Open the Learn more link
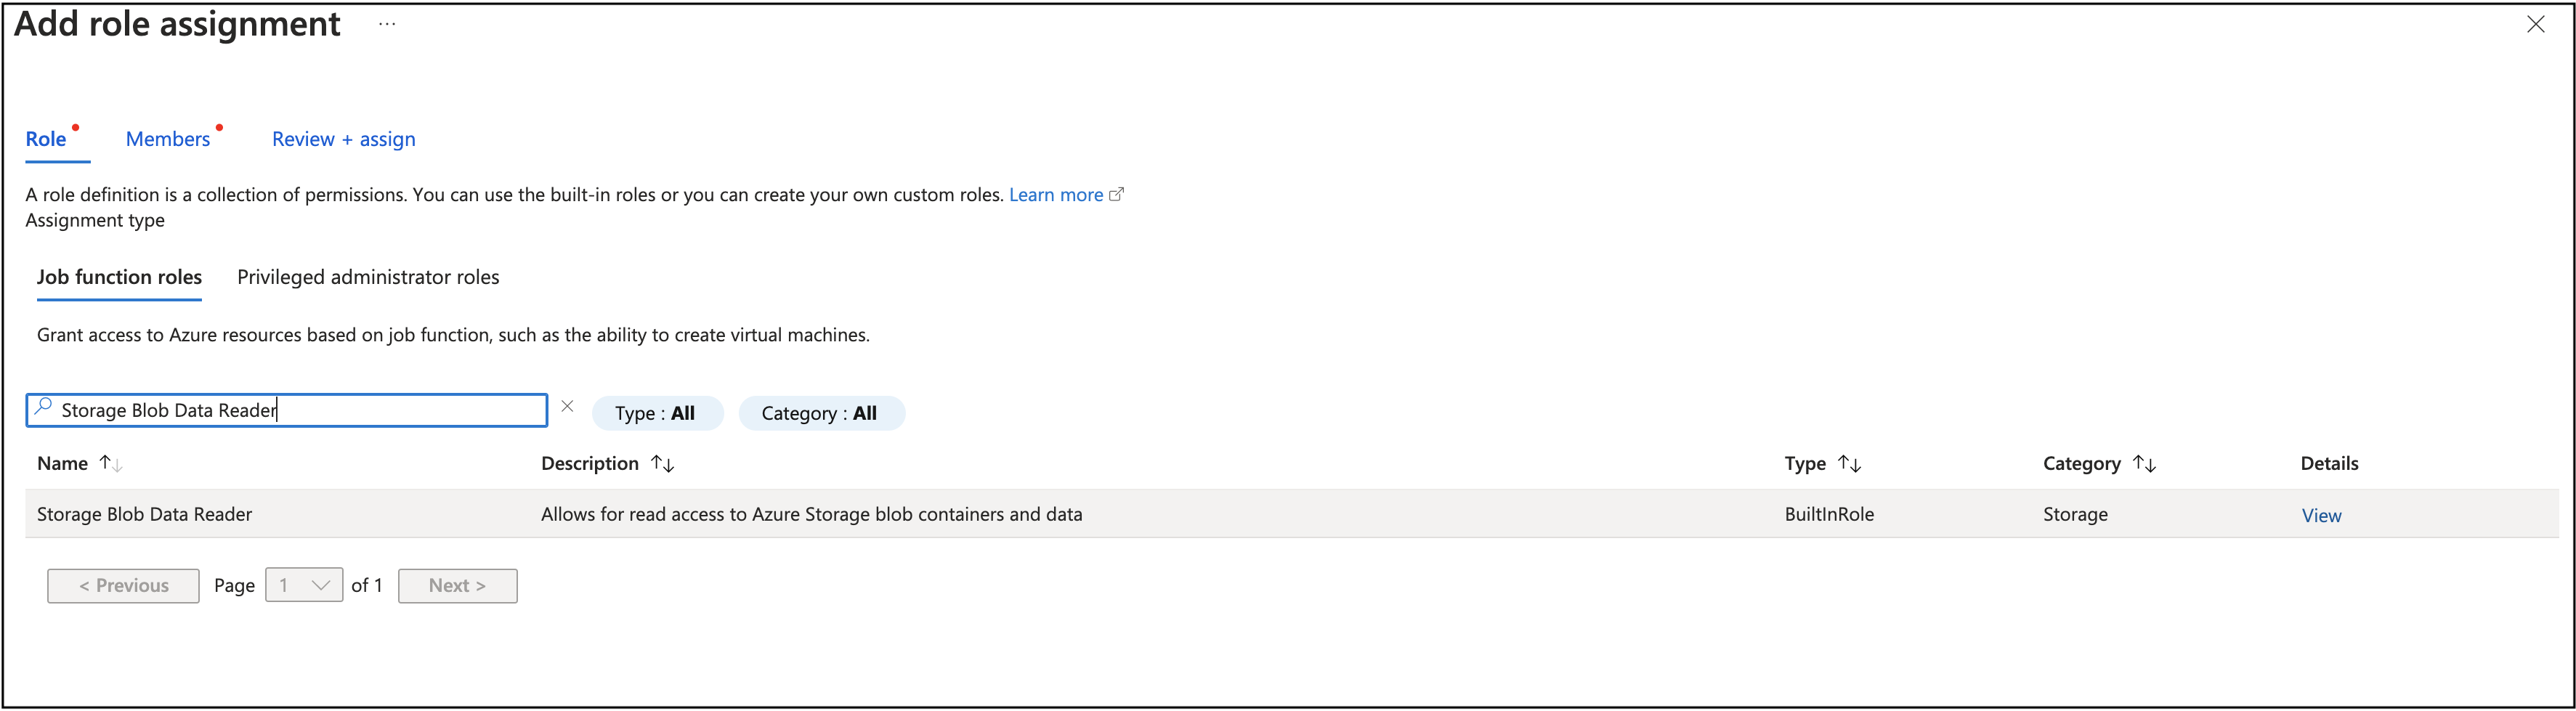This screenshot has width=2576, height=711. coord(1057,194)
